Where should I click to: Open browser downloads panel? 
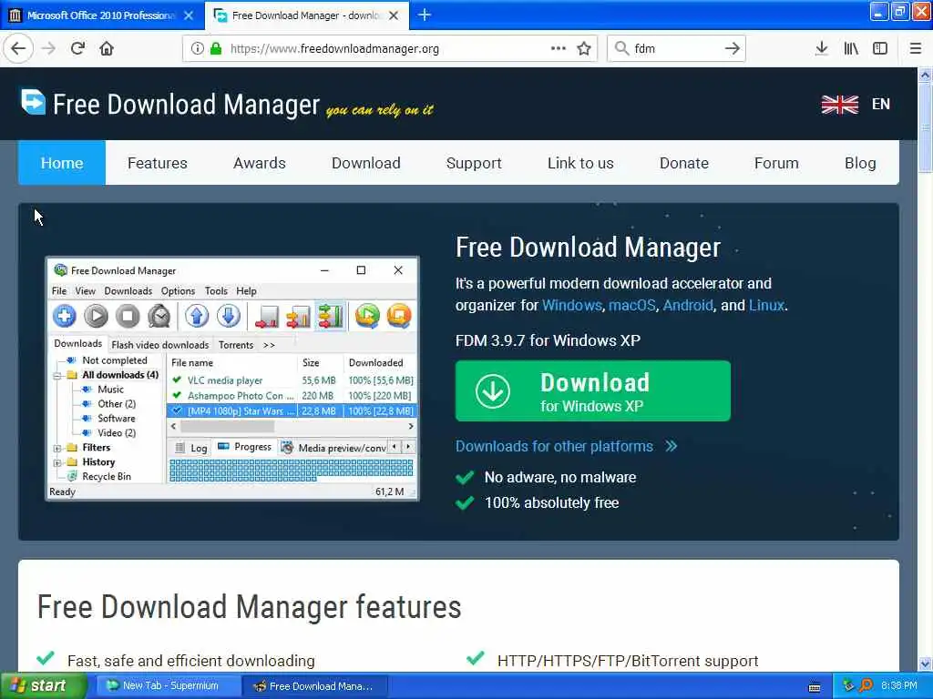tap(821, 48)
